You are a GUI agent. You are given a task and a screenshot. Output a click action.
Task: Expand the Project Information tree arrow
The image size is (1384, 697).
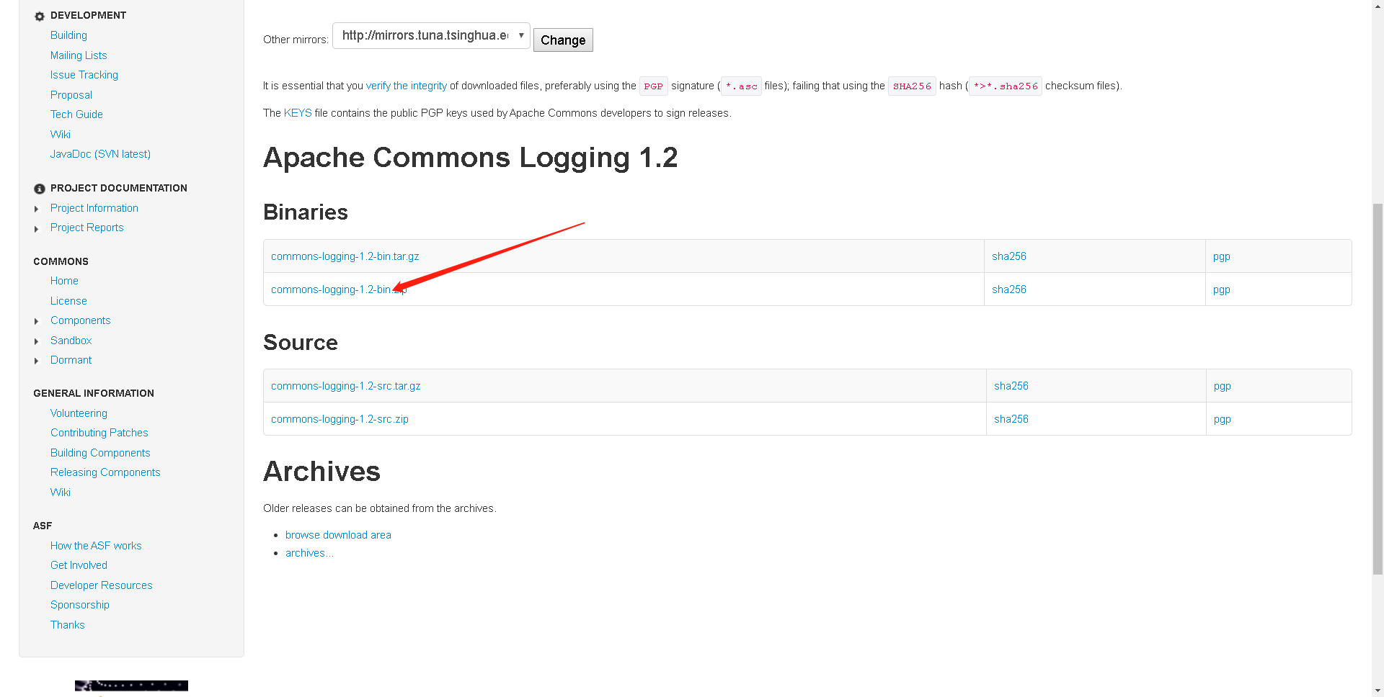click(x=37, y=209)
